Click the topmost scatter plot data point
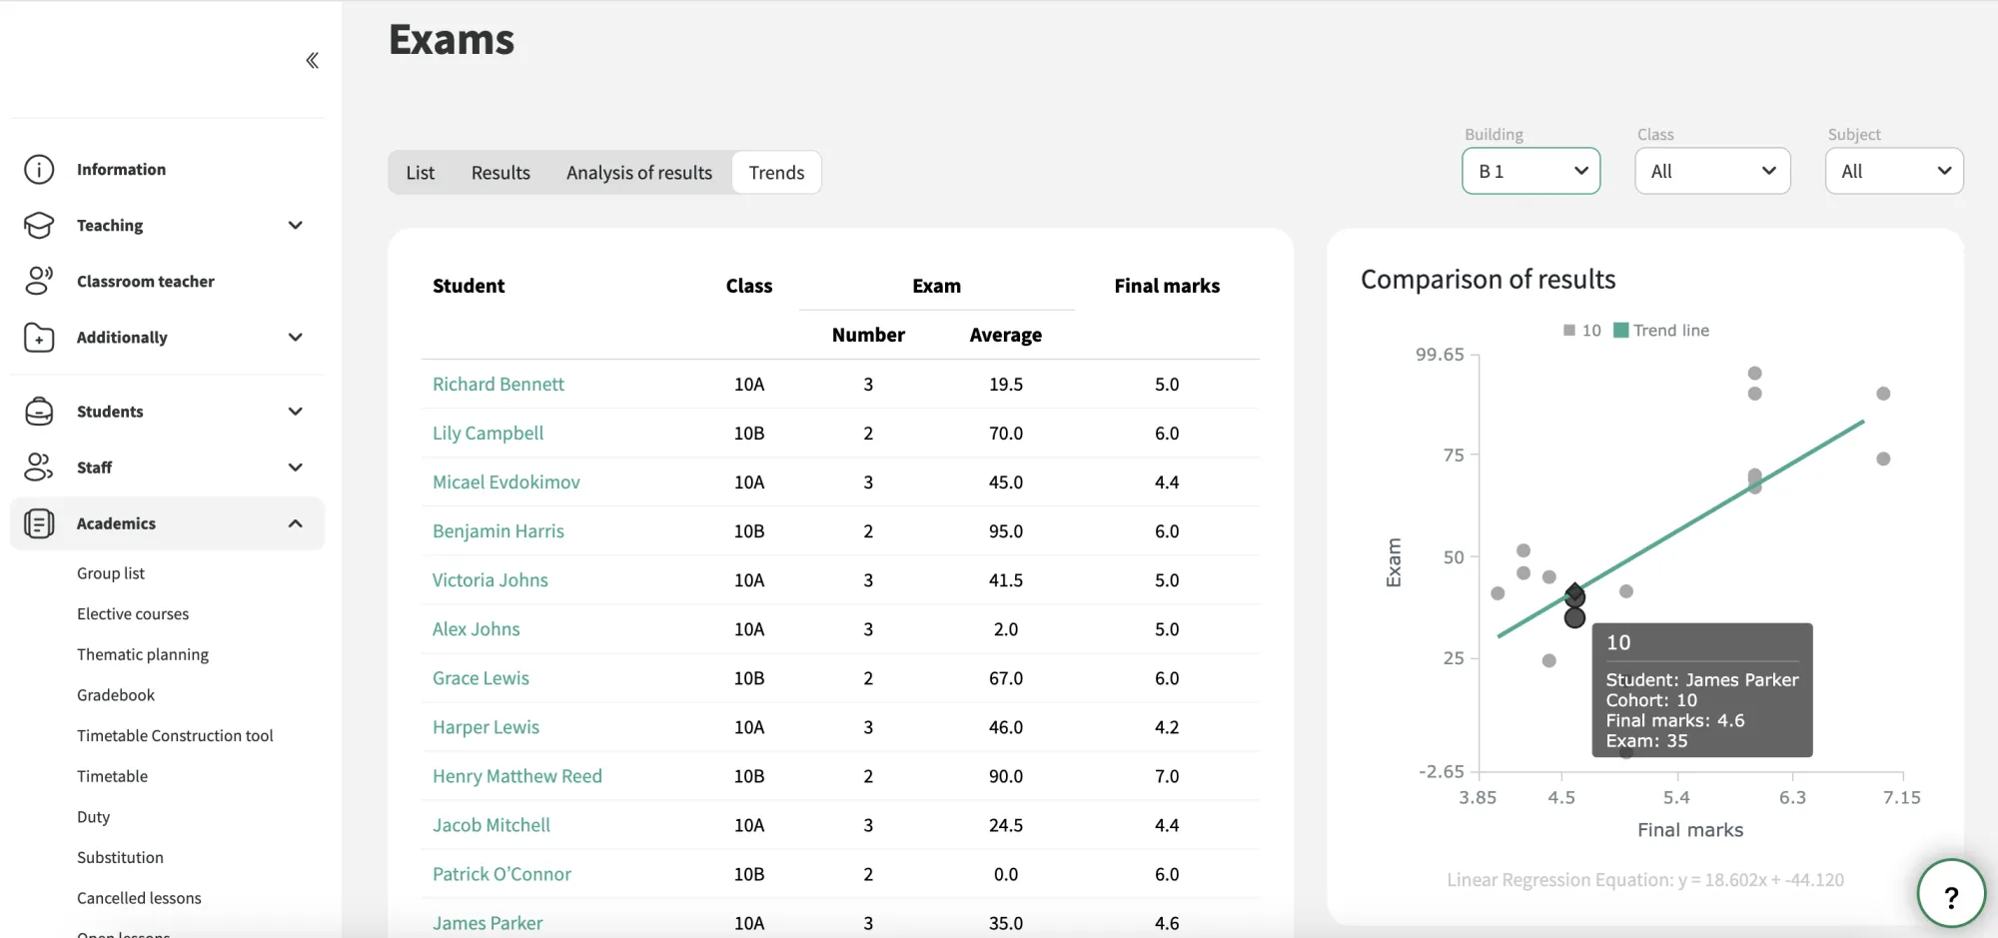The image size is (1998, 938). point(1754,374)
